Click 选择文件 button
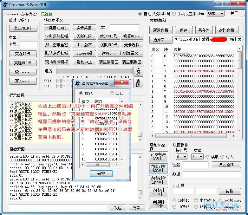248x215 pixels. click(x=161, y=40)
